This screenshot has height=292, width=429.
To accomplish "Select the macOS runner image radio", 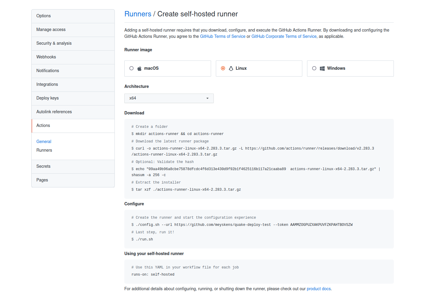I will tap(131, 68).
